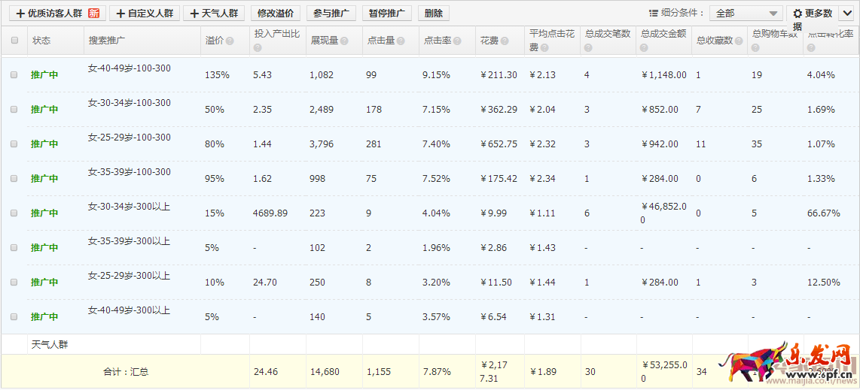Select checkbox for 女-30-34岁-300以上 row

point(14,213)
